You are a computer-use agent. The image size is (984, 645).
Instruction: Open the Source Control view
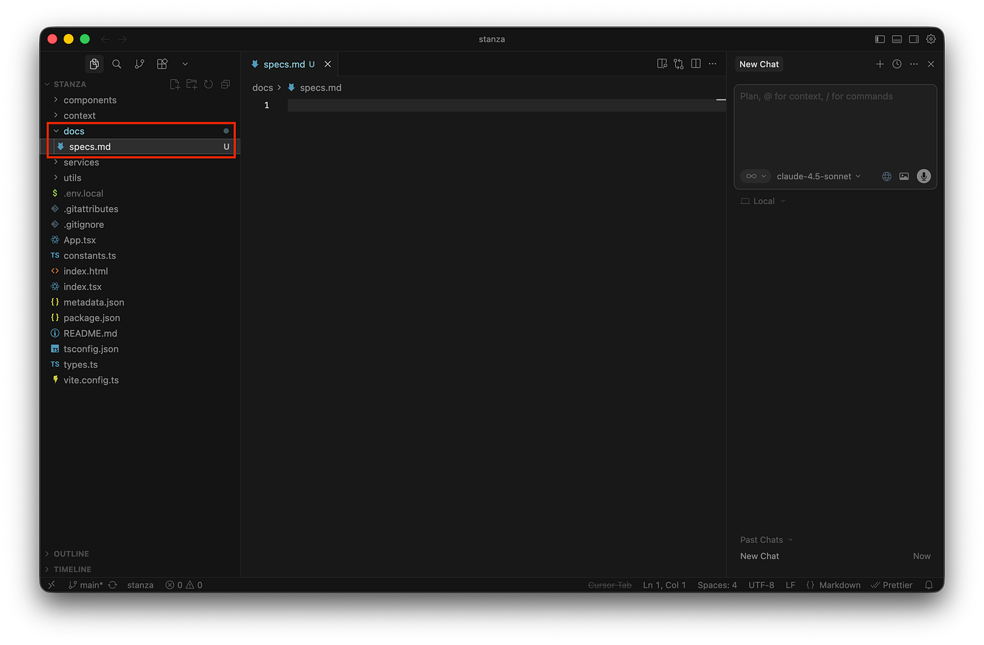139,64
